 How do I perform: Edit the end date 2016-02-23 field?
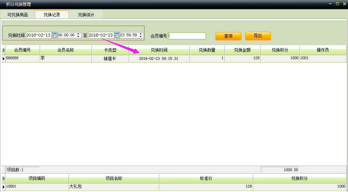tap(101, 35)
